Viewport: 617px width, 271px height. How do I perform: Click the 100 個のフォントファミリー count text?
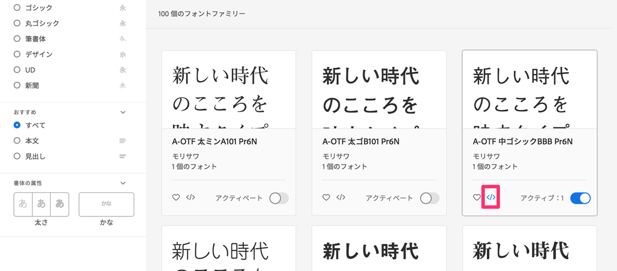point(202,14)
